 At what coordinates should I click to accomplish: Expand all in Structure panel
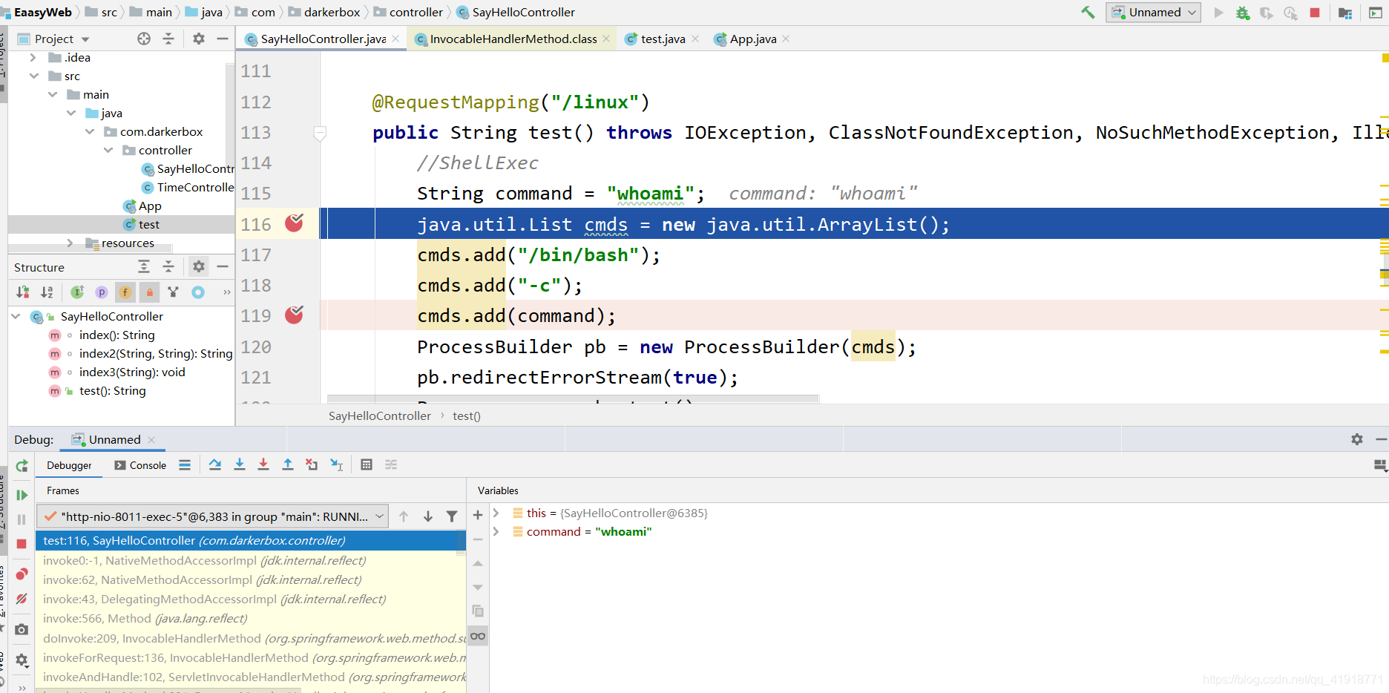point(144,266)
